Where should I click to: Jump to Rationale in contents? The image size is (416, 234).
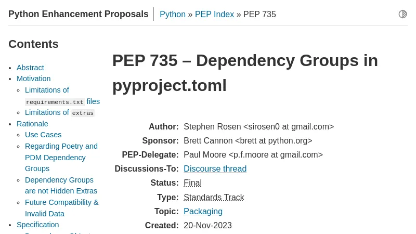[32, 124]
